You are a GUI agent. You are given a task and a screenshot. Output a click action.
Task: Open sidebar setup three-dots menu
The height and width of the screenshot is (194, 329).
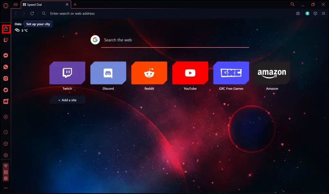pos(6,188)
